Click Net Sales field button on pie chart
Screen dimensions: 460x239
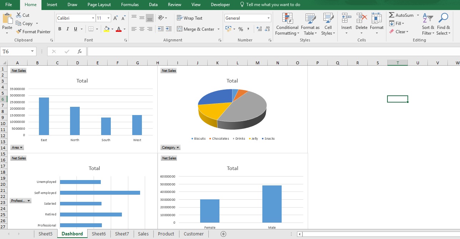(x=169, y=71)
